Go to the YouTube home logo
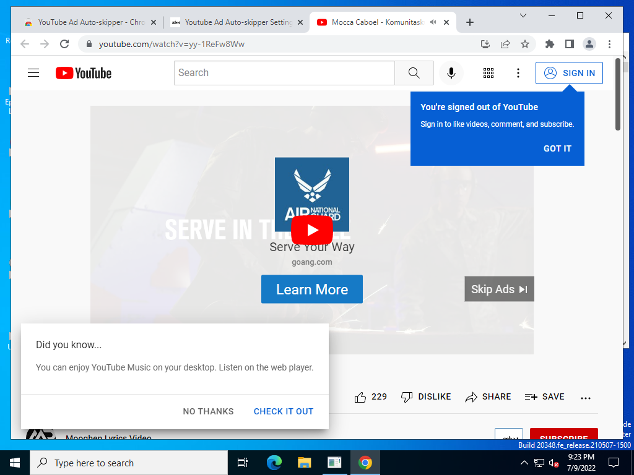 (84, 73)
